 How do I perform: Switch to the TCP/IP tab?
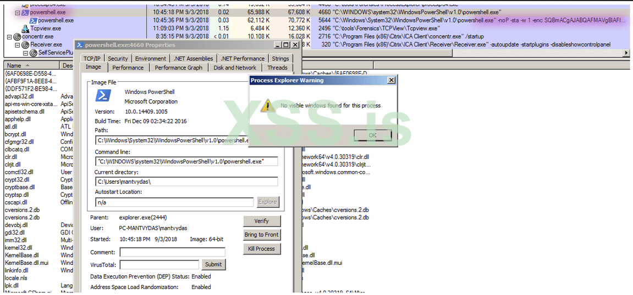point(92,58)
